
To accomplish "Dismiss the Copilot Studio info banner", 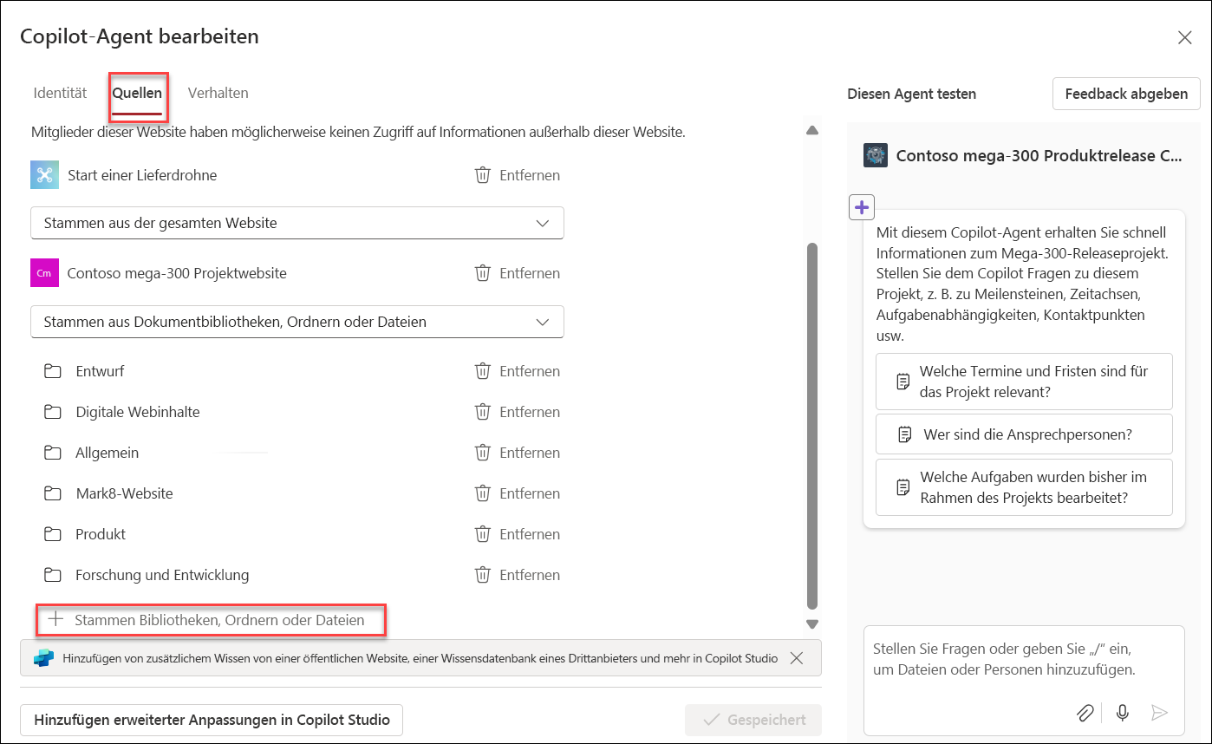I will [797, 658].
